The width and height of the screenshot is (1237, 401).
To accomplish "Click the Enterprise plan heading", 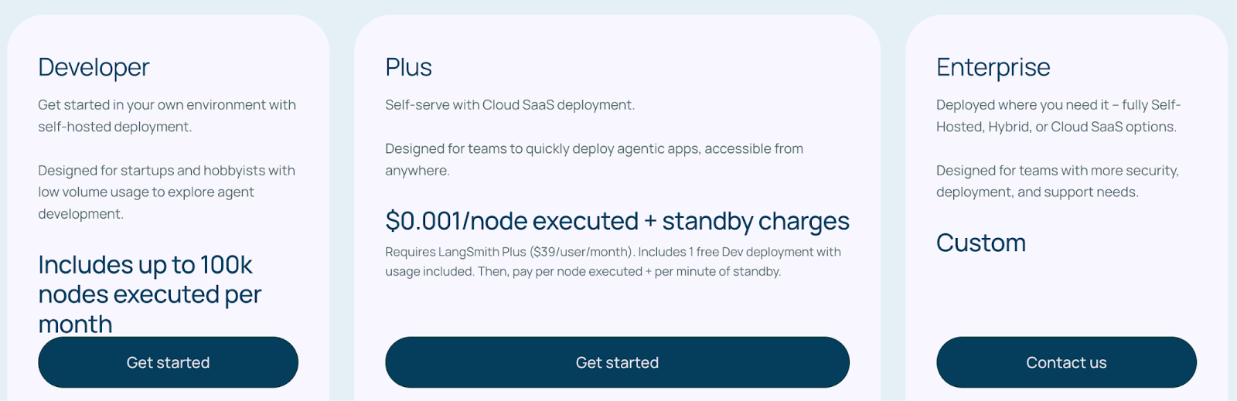I will [x=993, y=67].
